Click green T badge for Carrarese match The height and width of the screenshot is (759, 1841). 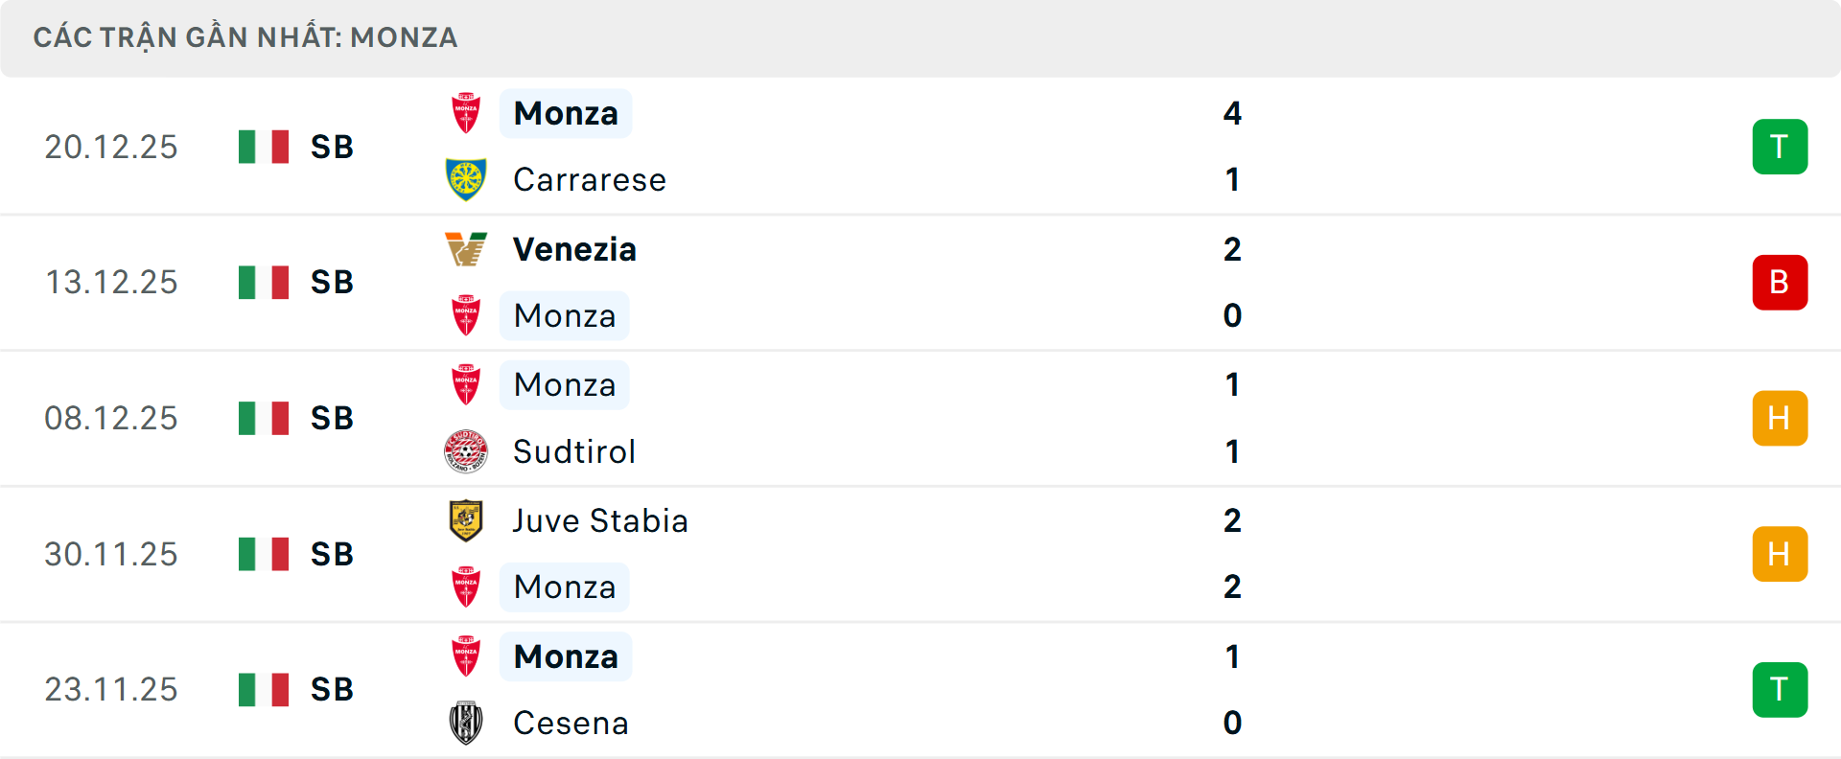pyautogui.click(x=1780, y=147)
